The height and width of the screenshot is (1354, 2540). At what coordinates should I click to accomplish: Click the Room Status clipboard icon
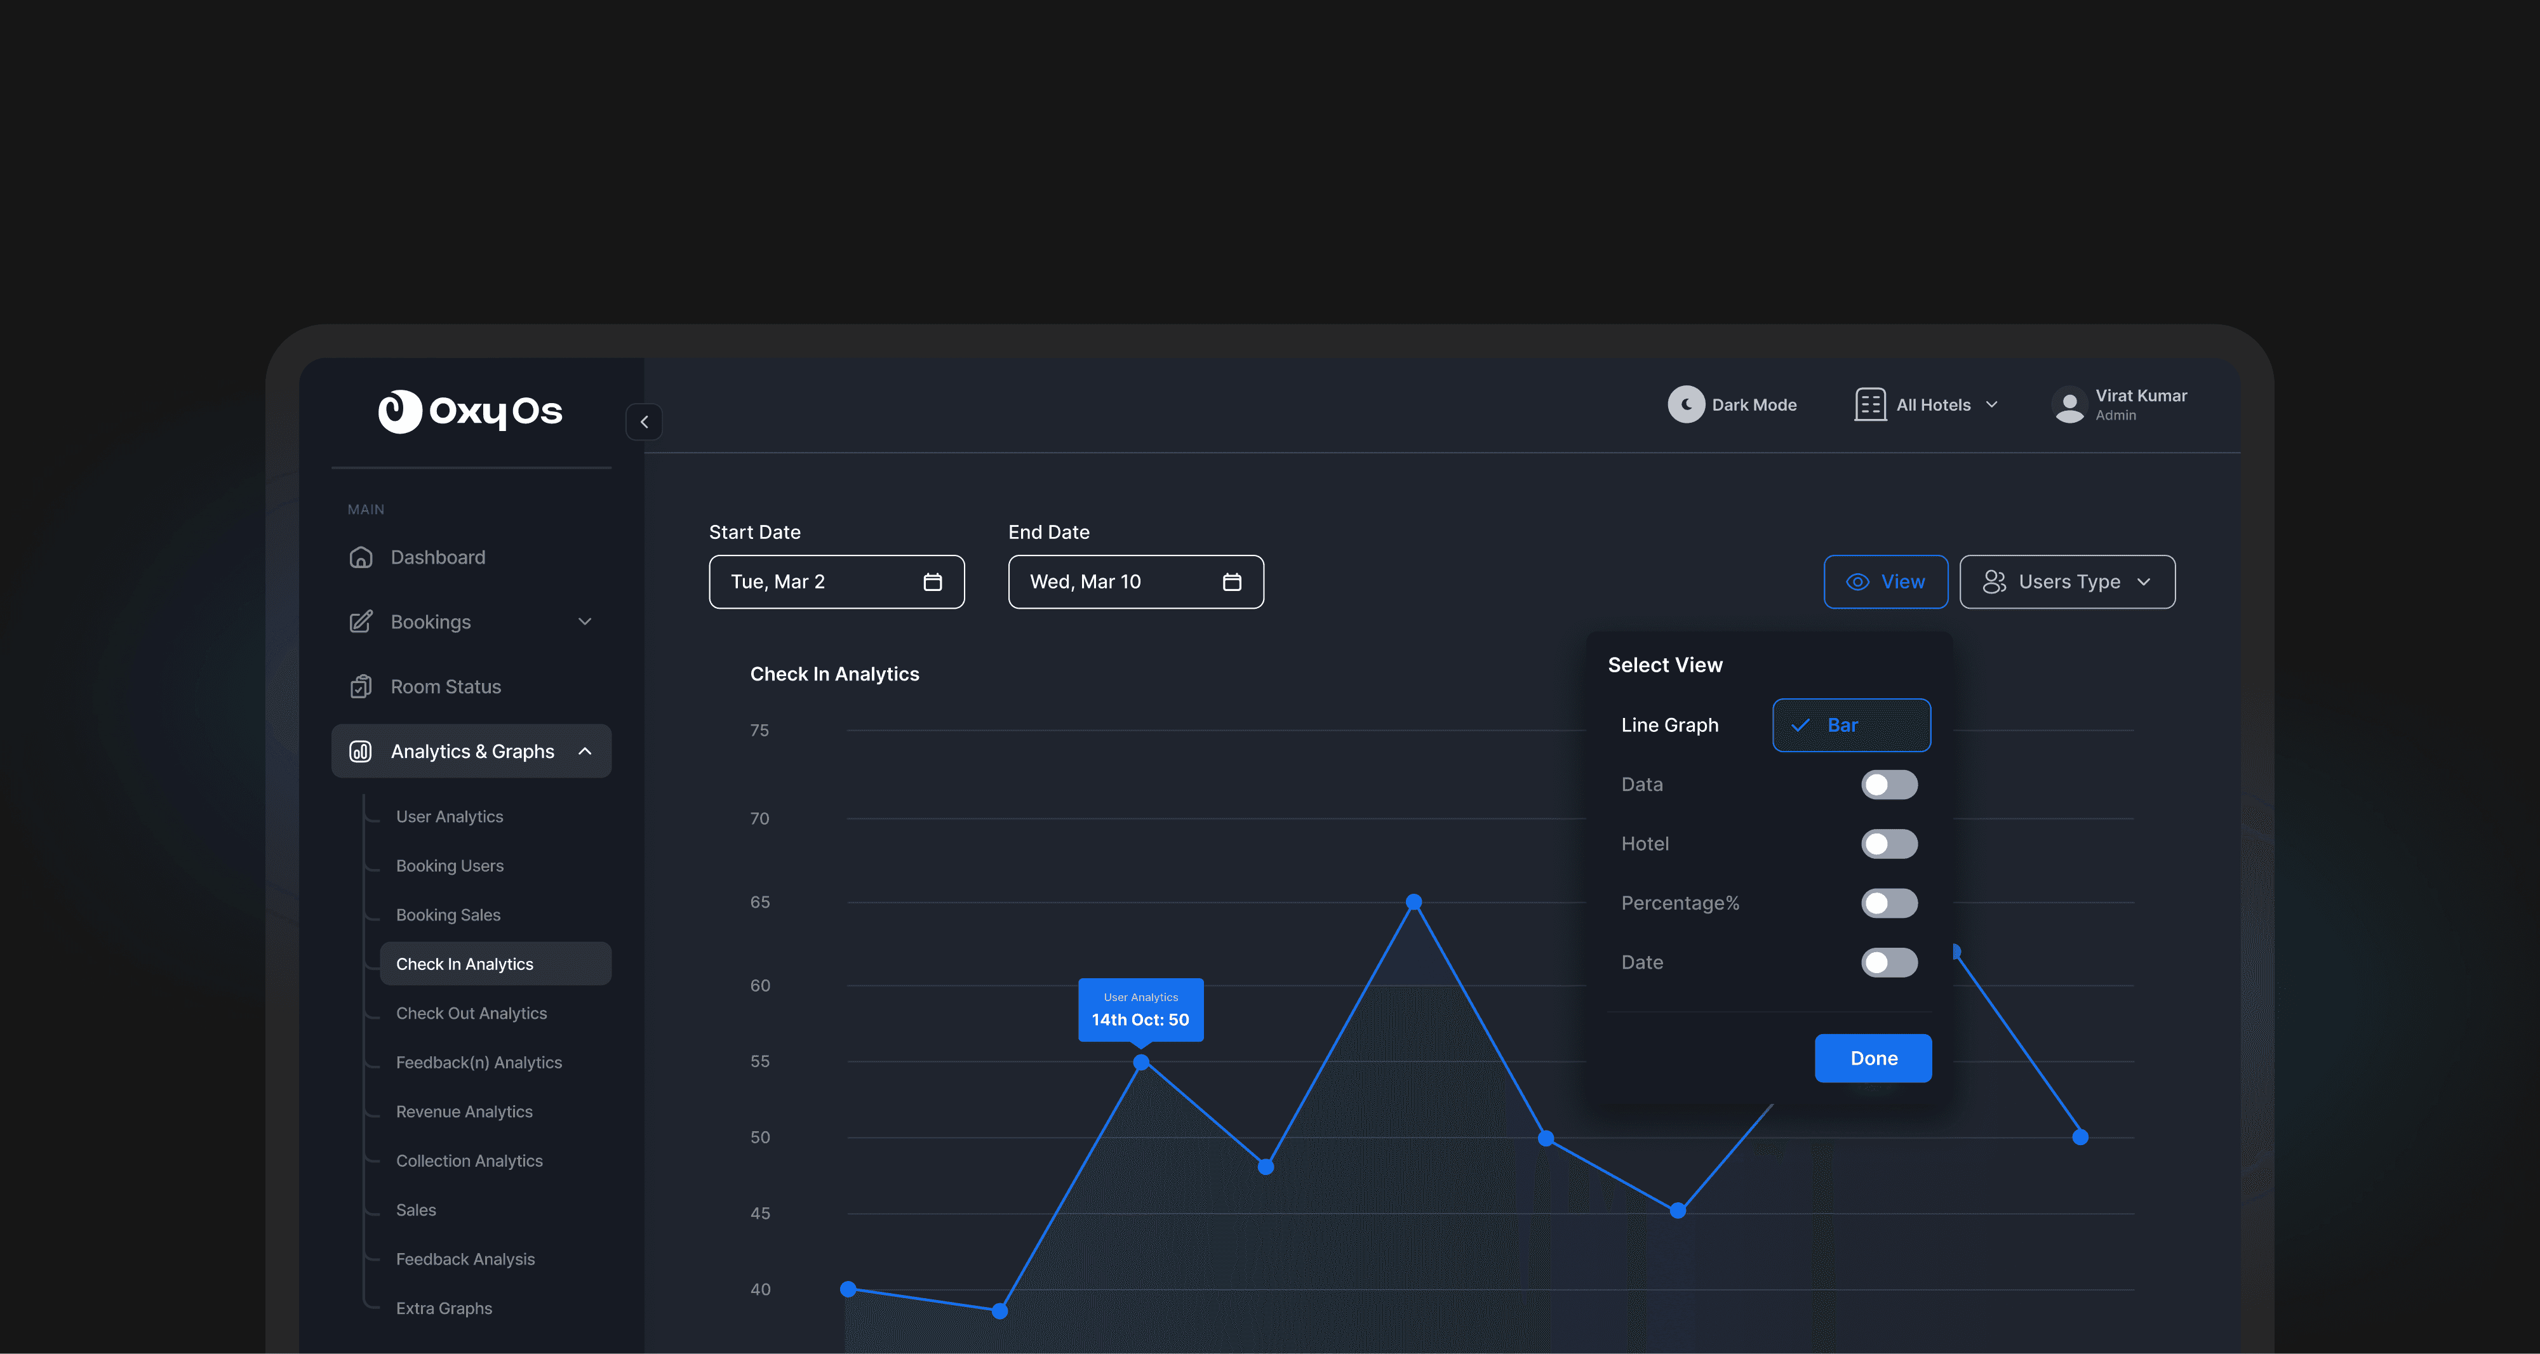(361, 687)
